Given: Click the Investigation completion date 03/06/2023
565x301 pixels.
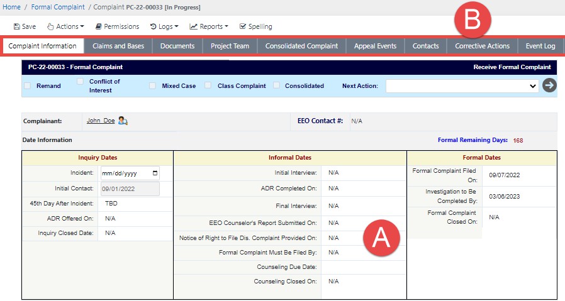Looking at the screenshot, I should click(x=504, y=197).
